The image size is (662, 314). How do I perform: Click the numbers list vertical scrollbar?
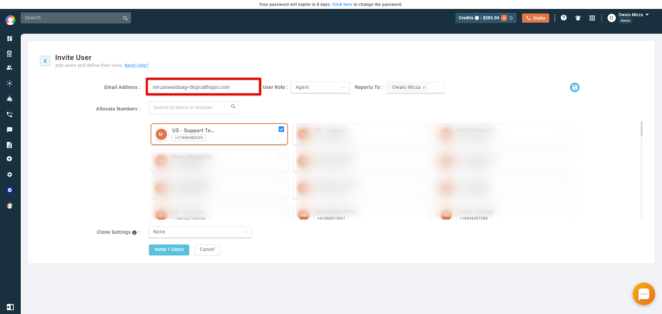click(641, 129)
